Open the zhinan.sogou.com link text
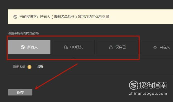 pyautogui.click(x=148, y=94)
